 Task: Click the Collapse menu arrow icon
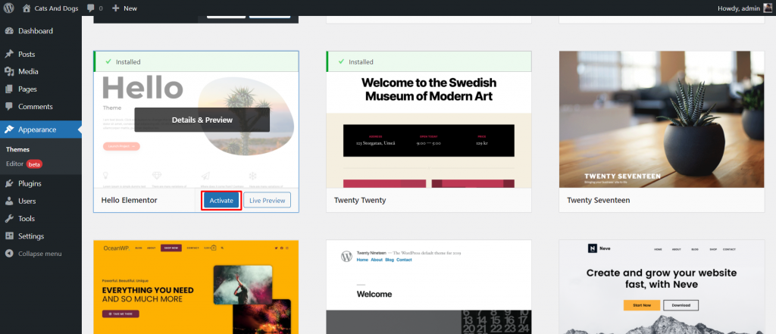coord(9,254)
